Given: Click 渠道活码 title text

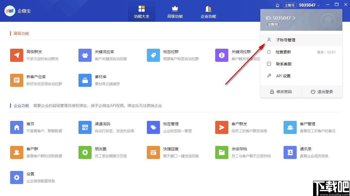Looking at the screenshot, I should pos(103,124).
